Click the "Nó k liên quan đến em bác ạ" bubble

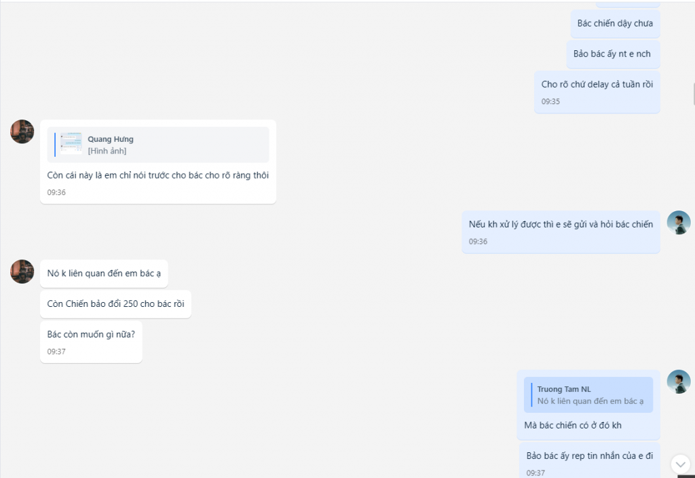(104, 274)
